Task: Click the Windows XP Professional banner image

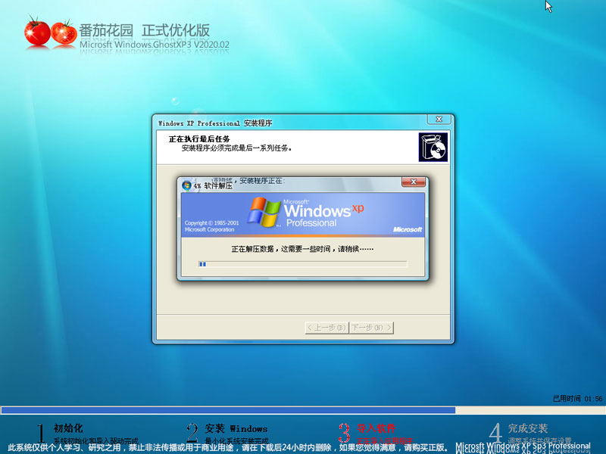Action: tap(302, 215)
